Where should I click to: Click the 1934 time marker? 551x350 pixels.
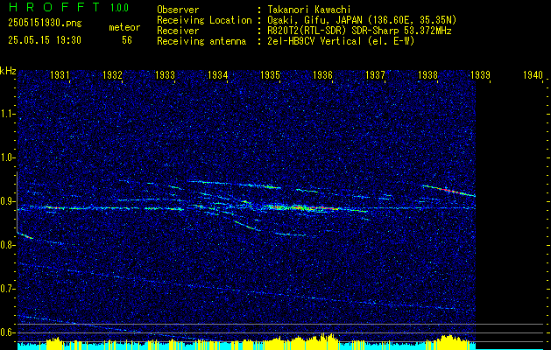[218, 74]
